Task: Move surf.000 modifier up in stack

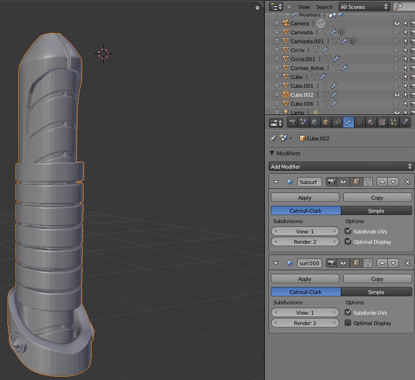Action: [382, 263]
